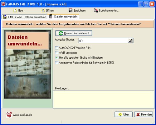Click the Dateien umwandeln preview picture
The width and height of the screenshot is (156, 125).
click(x=27, y=64)
